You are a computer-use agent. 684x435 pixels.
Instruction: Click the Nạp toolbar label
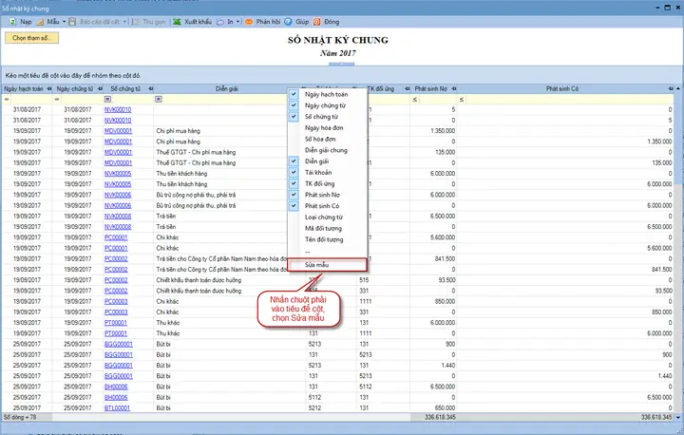(x=26, y=22)
